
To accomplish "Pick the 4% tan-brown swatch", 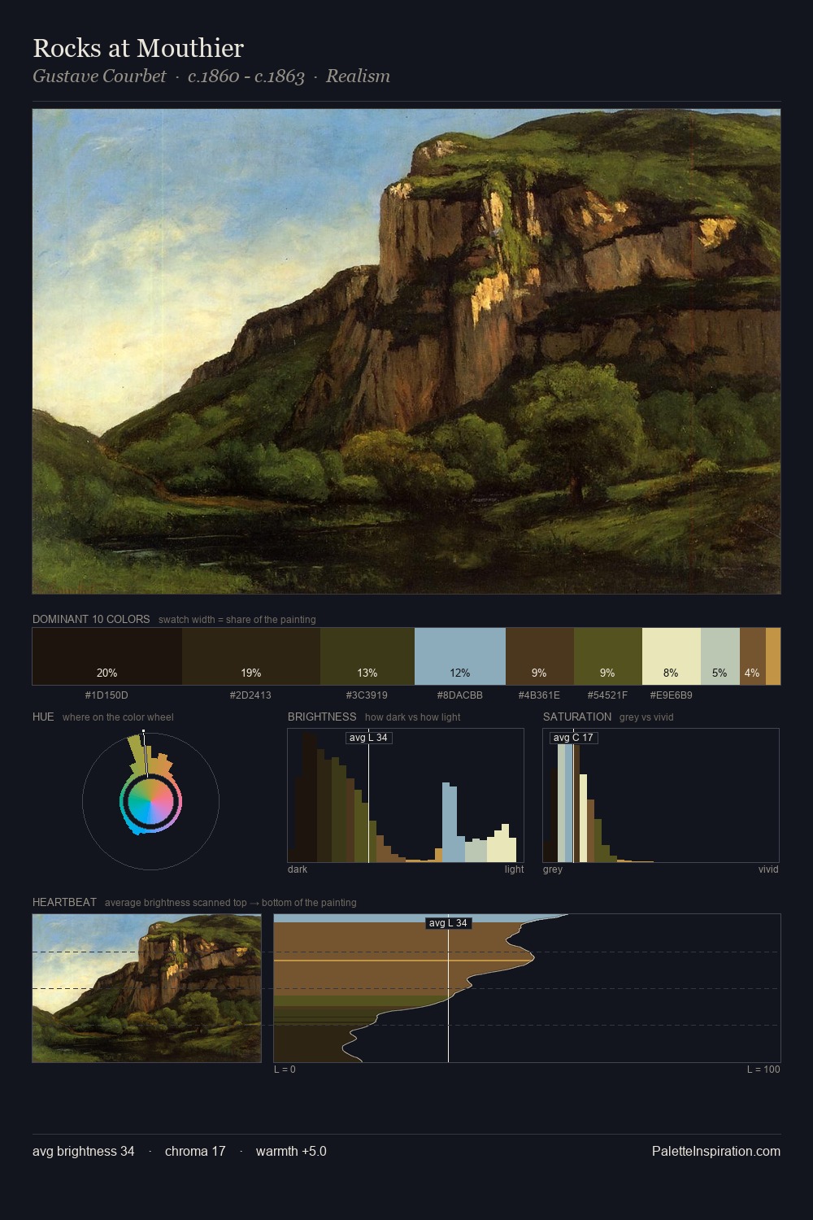I will [753, 656].
